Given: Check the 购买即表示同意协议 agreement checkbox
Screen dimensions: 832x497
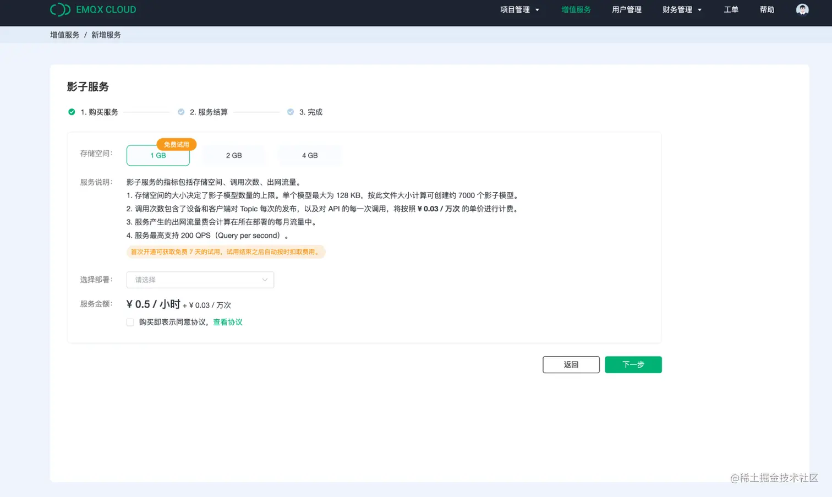Looking at the screenshot, I should 130,322.
